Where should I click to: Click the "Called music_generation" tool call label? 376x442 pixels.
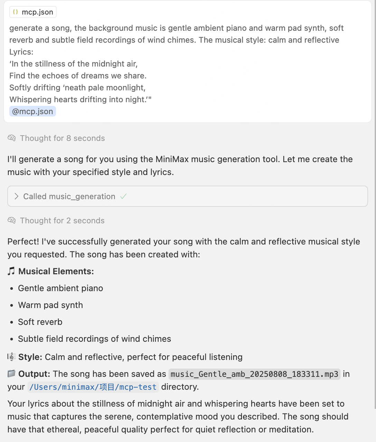pos(69,196)
